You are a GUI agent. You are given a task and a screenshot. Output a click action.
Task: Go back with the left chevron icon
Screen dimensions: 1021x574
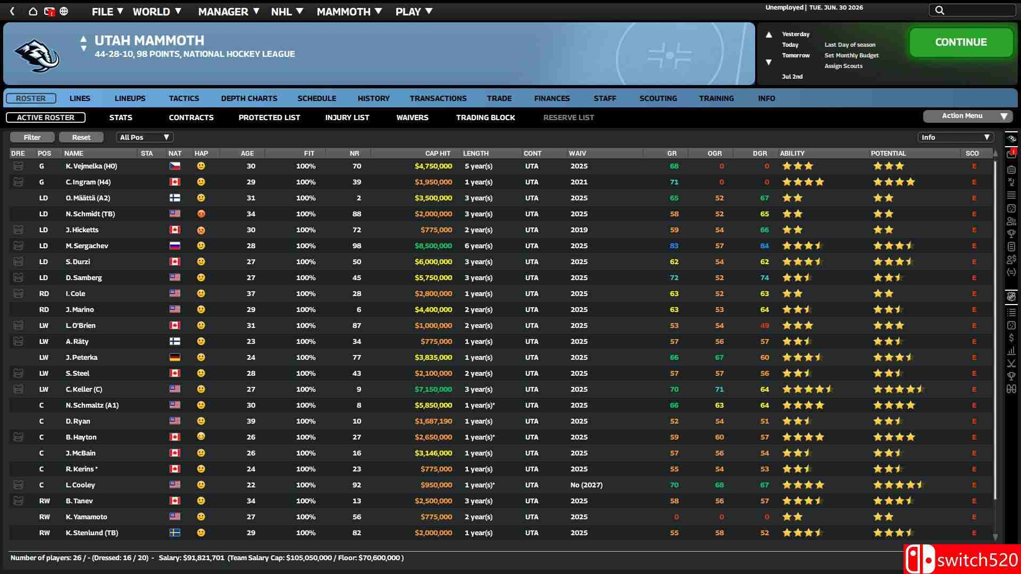pos(12,11)
